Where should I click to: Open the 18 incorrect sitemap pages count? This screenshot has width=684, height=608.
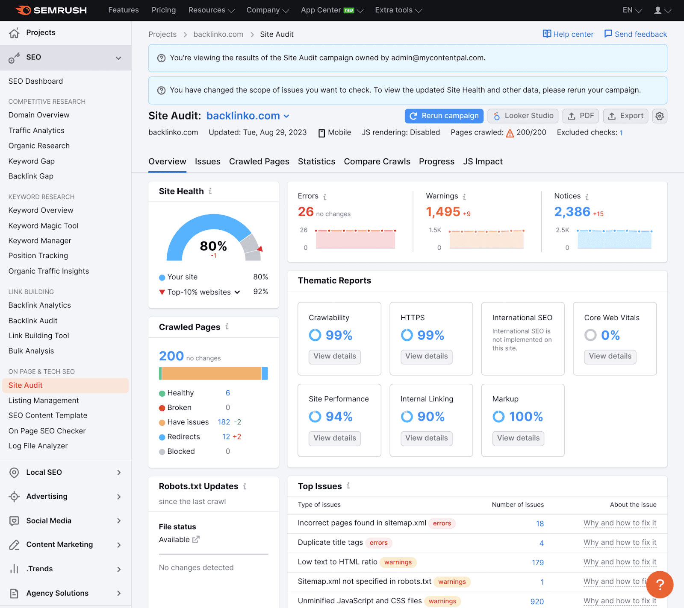coord(540,523)
